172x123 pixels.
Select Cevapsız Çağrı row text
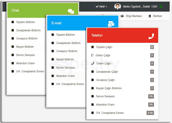(106, 80)
